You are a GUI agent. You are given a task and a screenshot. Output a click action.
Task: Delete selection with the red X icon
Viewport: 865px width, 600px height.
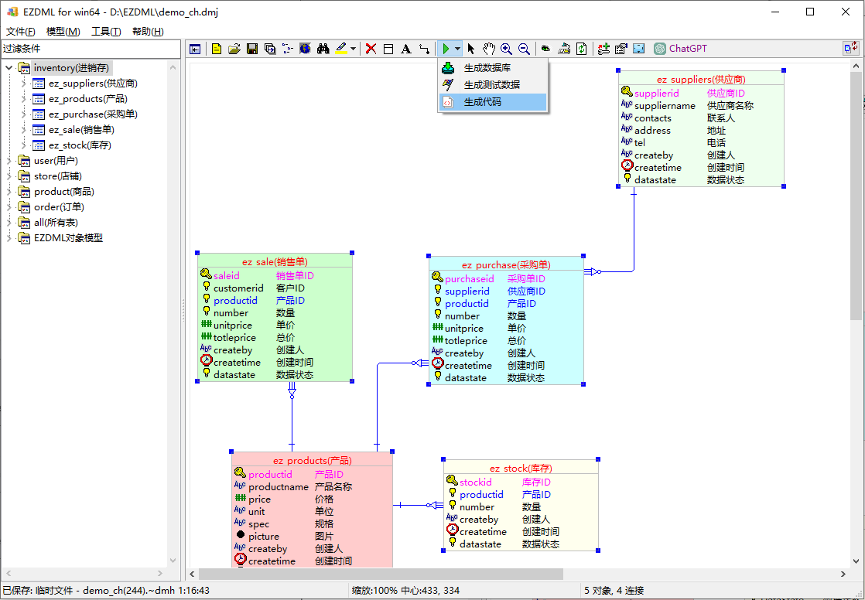coord(371,49)
